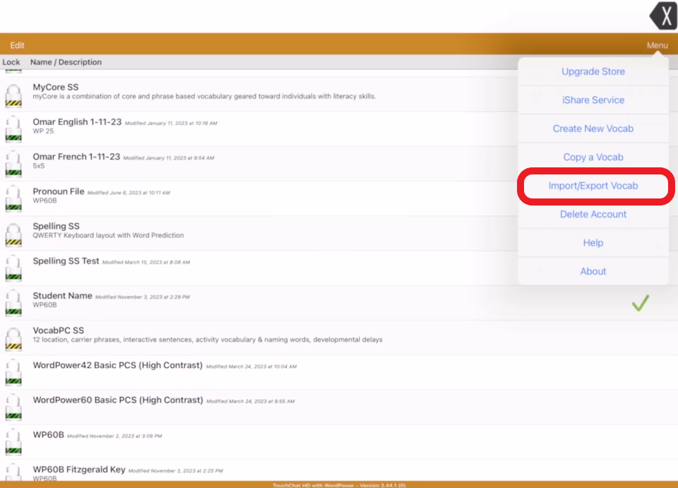Click the myCore description text
The image size is (678, 488).
pos(204,96)
